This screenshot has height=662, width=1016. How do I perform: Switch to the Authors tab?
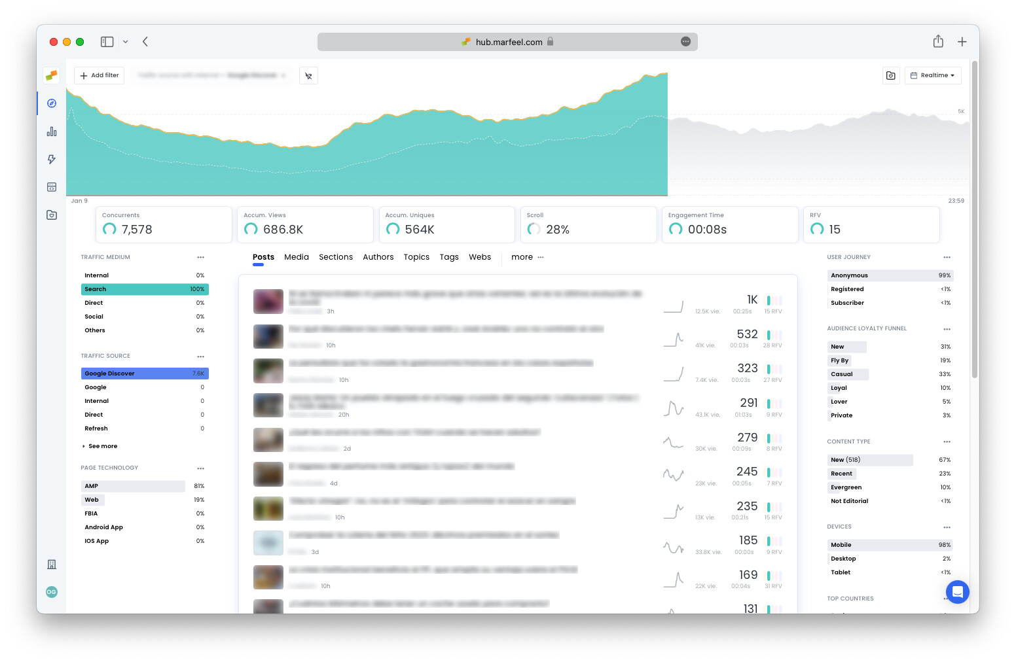coord(378,257)
